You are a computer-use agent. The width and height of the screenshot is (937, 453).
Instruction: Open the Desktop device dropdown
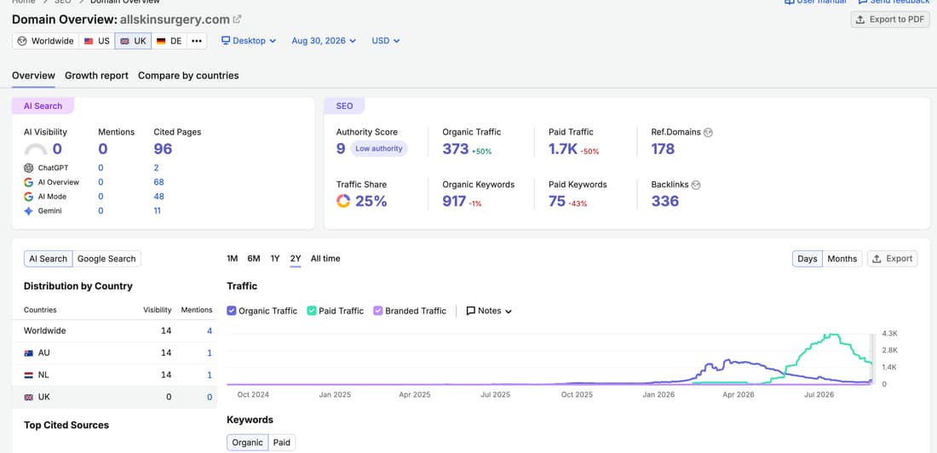[249, 41]
